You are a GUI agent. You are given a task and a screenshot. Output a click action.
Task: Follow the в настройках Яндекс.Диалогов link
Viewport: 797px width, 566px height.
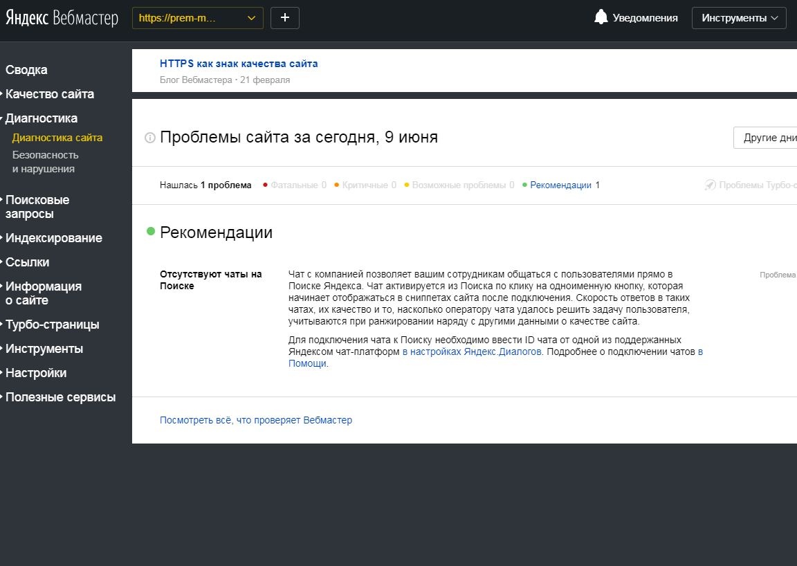click(472, 352)
